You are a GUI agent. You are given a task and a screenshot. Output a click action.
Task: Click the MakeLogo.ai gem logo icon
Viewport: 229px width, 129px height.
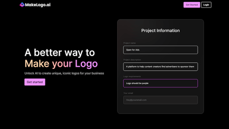[x=22, y=5]
